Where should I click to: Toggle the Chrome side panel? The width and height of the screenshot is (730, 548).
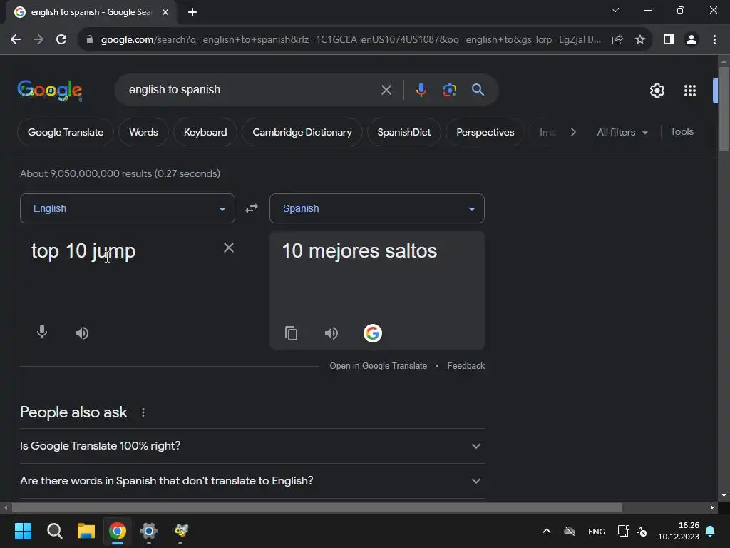[x=669, y=40]
